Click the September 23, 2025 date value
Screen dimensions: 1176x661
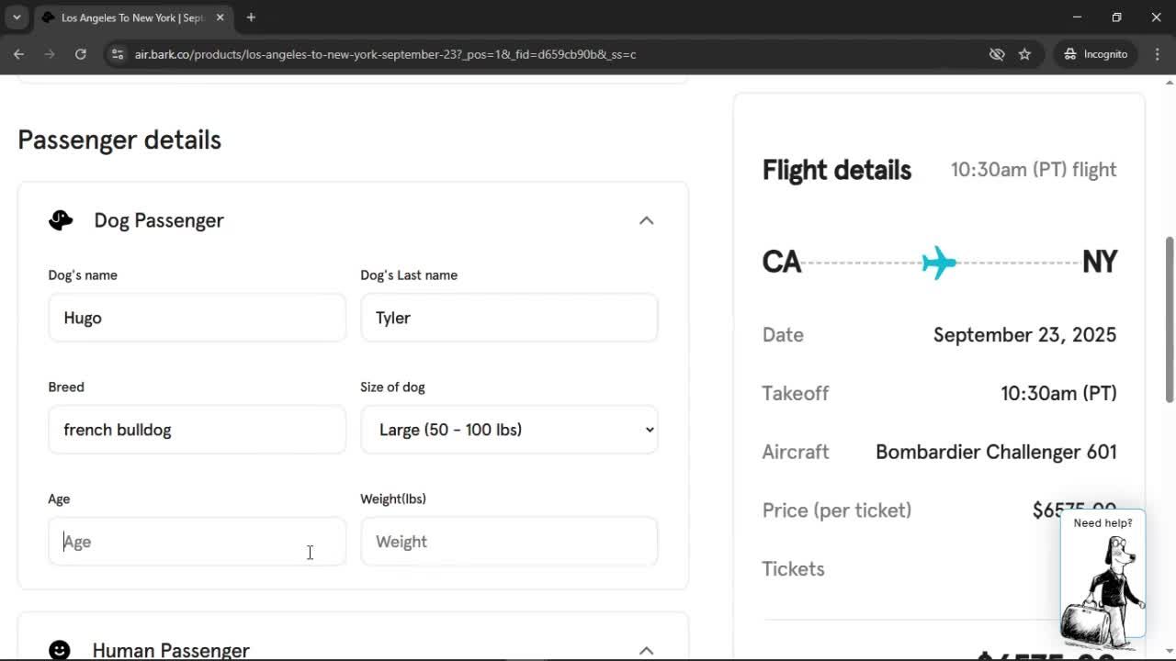[x=1025, y=334]
